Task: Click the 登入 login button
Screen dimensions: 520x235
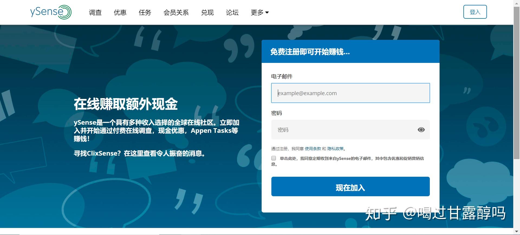Action: [475, 12]
